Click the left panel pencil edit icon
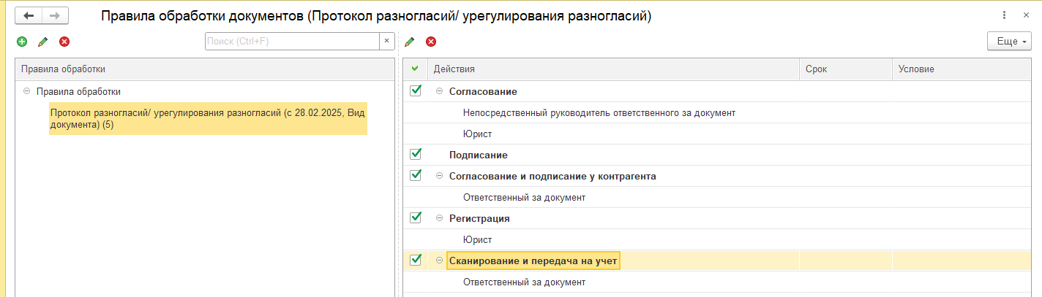The height and width of the screenshot is (297, 1042). (42, 42)
